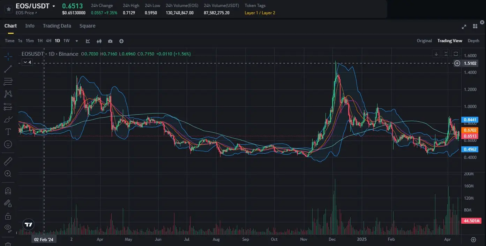Click the down arrow pane button
This screenshot has height=246, width=486.
coord(436,54)
